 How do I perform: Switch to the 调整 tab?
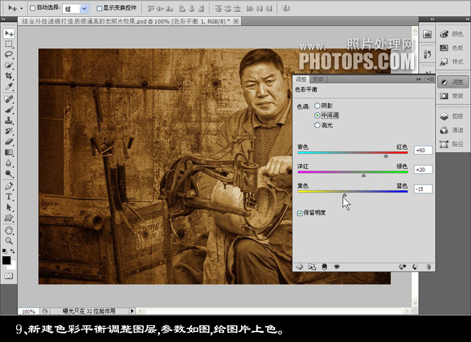point(301,79)
